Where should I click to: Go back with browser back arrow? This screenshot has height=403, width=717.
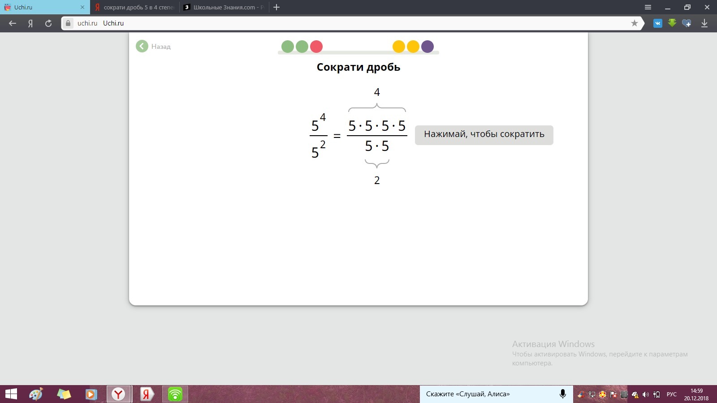click(13, 23)
